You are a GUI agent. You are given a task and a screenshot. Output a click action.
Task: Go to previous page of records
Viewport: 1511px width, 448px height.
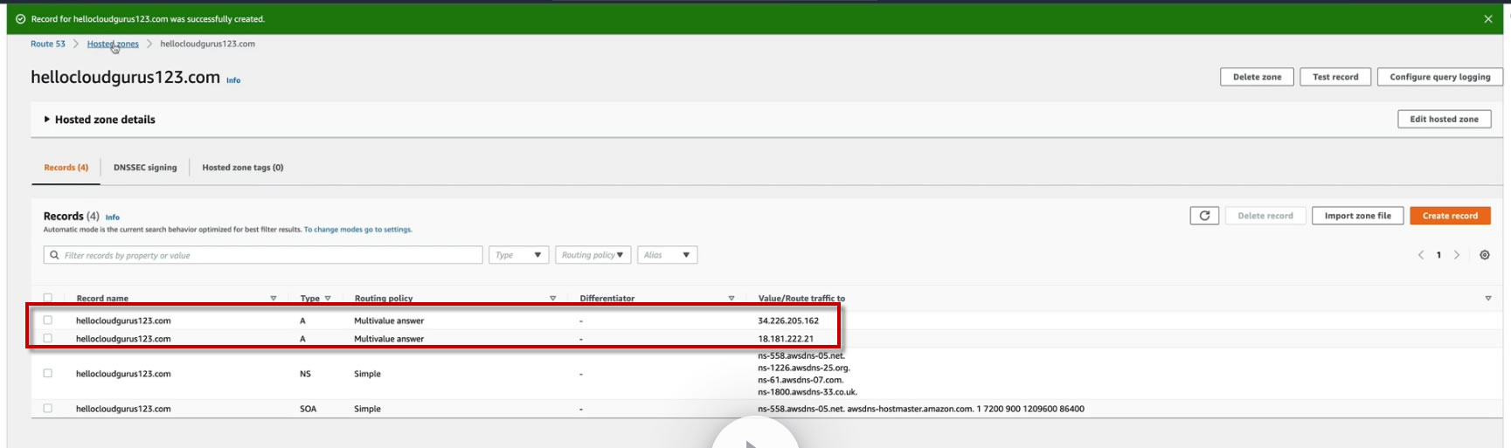[x=1421, y=255]
